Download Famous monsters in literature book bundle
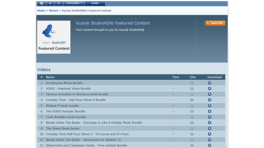The width and height of the screenshot is (264, 148). tap(210, 94)
